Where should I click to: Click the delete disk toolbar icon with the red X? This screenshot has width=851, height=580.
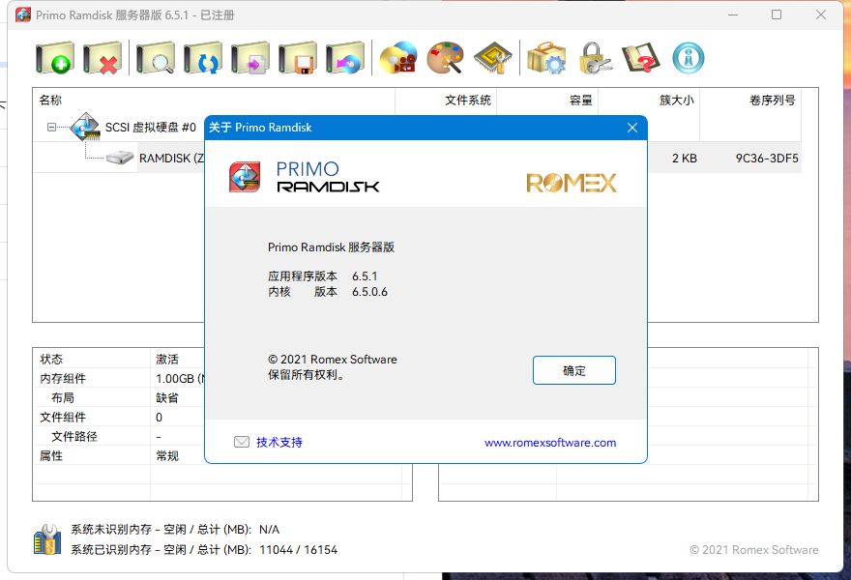[x=103, y=57]
